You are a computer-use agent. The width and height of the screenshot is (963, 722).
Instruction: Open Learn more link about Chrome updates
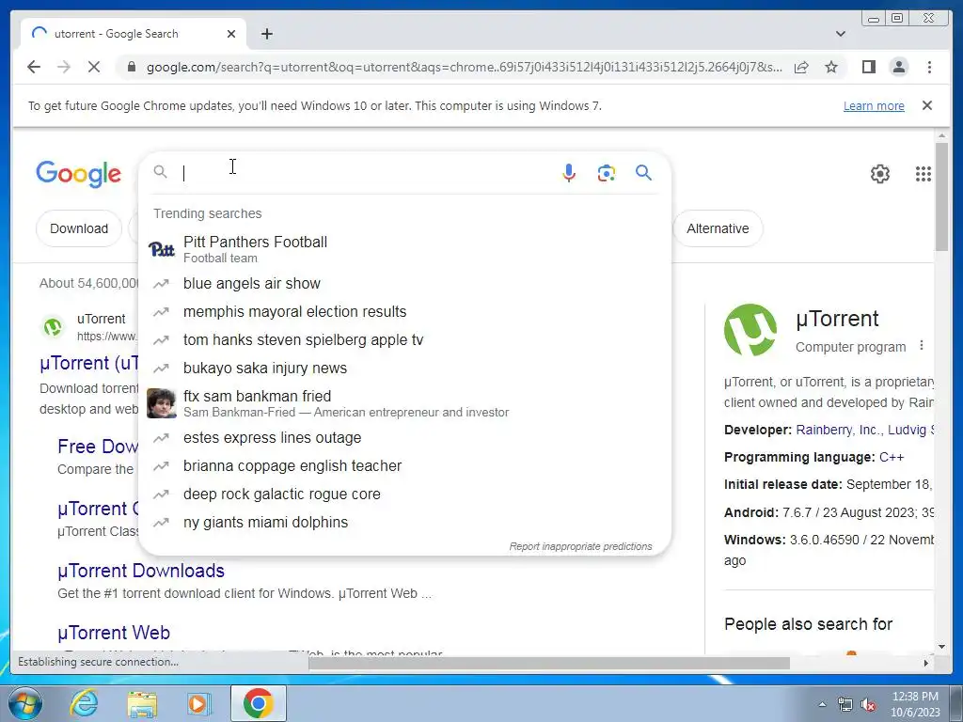click(874, 105)
